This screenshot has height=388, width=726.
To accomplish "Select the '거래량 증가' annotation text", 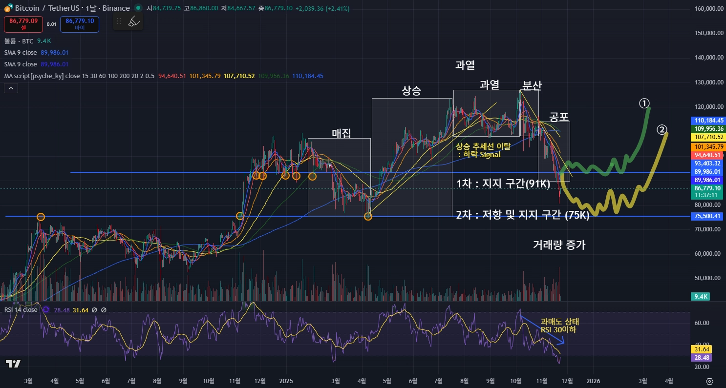I will 559,245.
